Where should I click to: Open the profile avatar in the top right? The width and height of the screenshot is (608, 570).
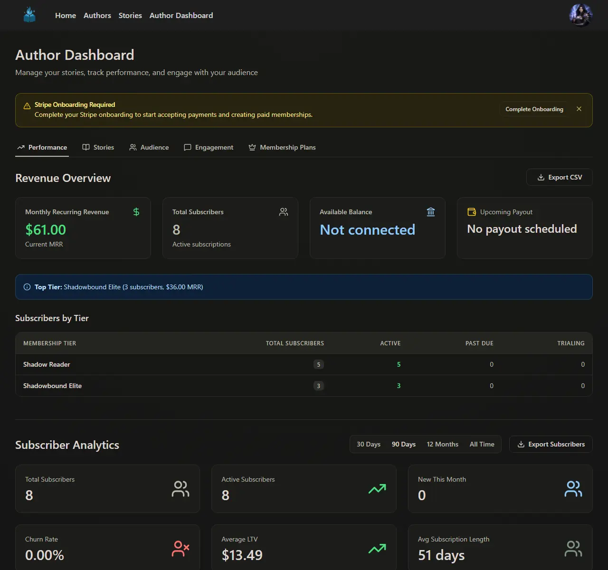point(580,15)
